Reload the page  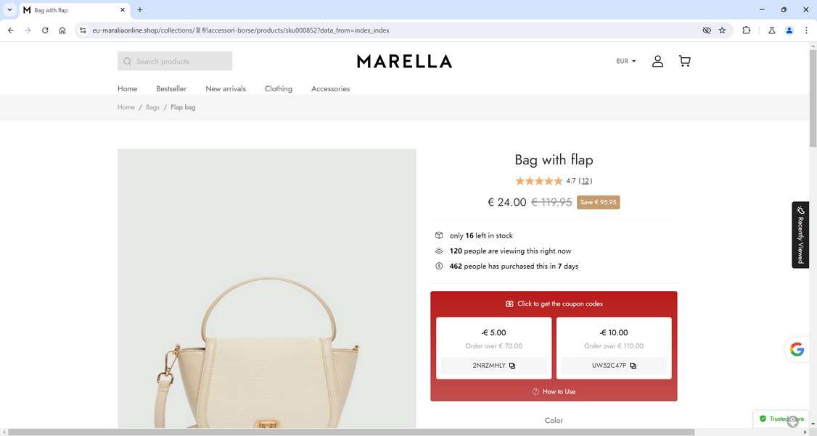pos(45,30)
